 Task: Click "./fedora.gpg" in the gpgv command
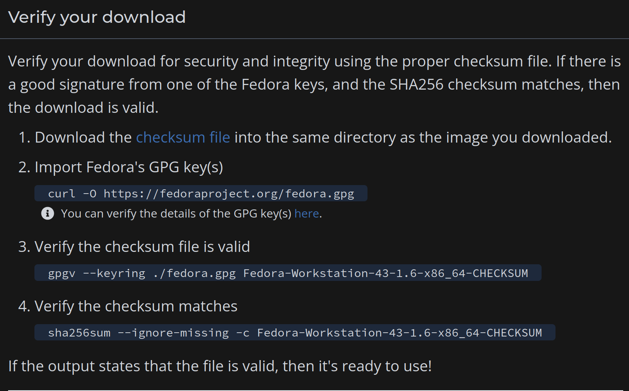pos(194,273)
